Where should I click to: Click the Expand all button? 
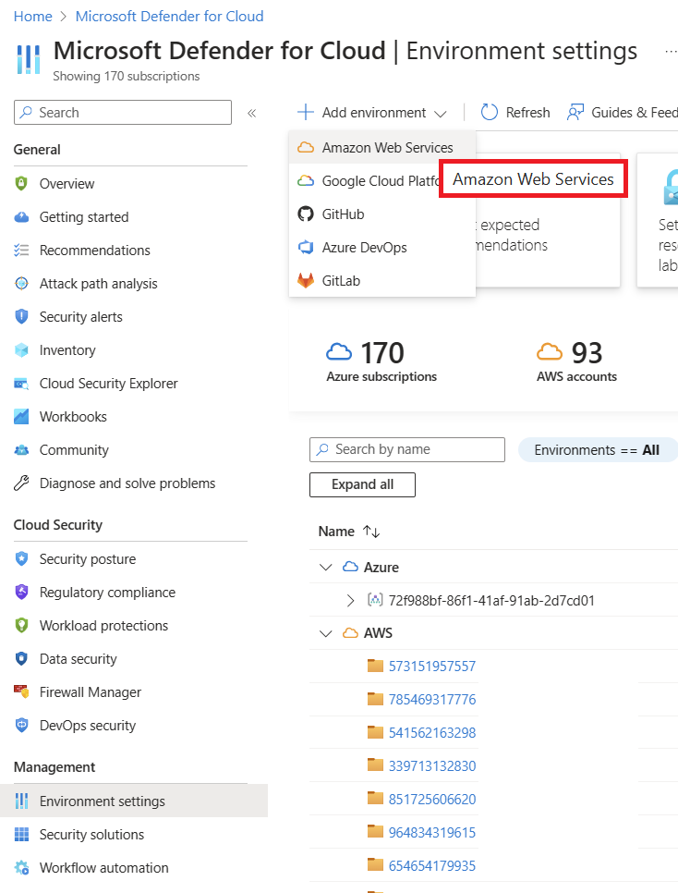362,484
